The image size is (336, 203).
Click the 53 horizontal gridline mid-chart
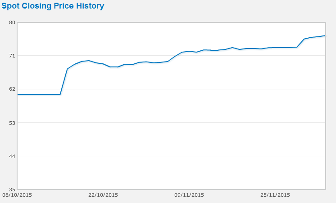[x=171, y=122]
